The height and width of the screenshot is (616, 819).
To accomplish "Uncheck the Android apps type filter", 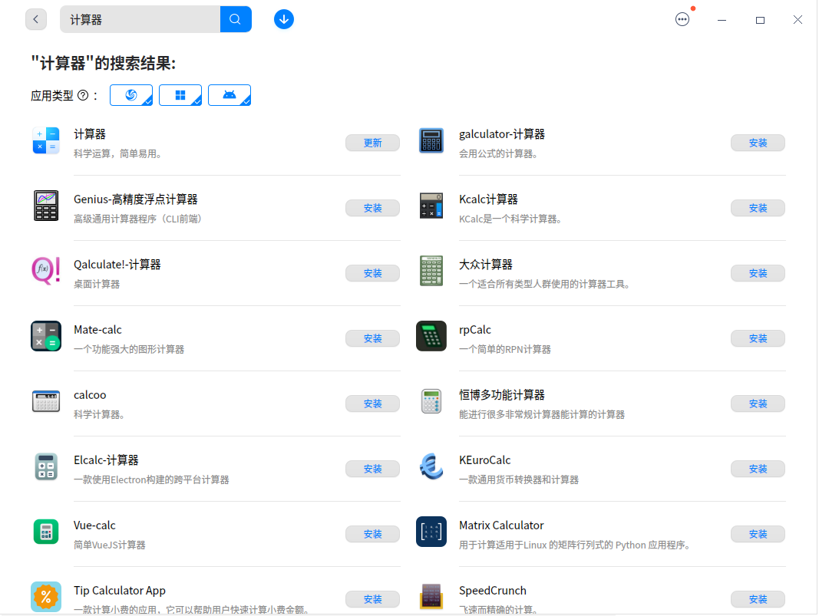I will click(x=229, y=94).
